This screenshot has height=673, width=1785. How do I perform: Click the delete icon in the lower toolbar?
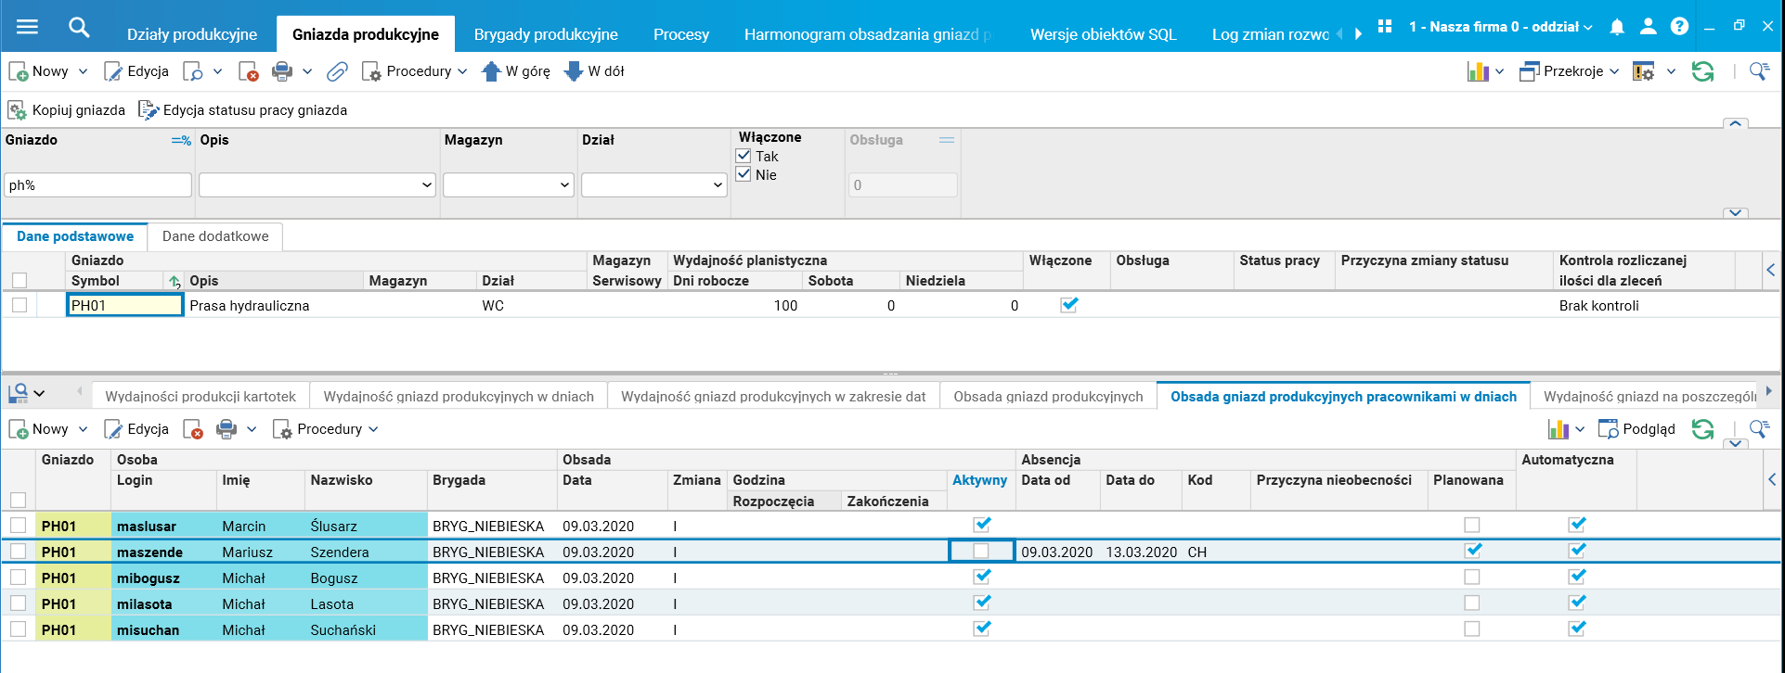tap(193, 429)
